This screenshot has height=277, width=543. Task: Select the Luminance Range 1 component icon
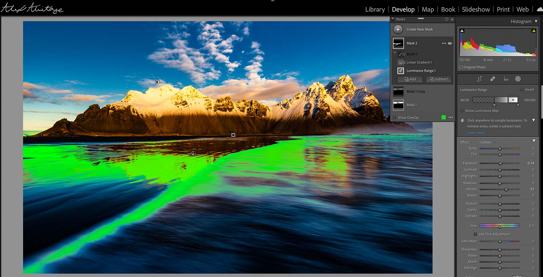tap(401, 71)
